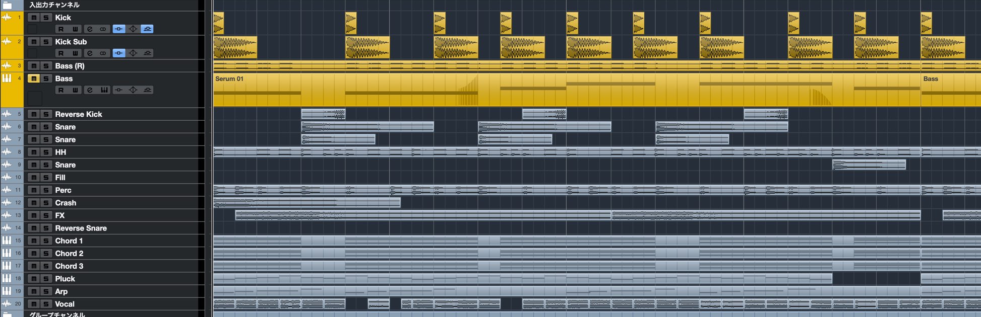Mute the Kick track
The image size is (981, 317).
click(34, 18)
